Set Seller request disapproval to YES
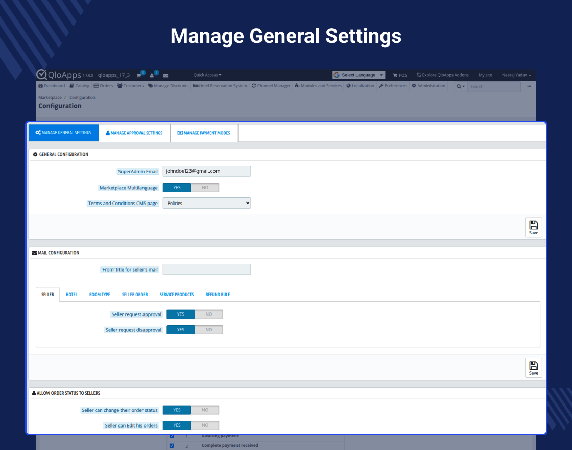 (x=181, y=330)
